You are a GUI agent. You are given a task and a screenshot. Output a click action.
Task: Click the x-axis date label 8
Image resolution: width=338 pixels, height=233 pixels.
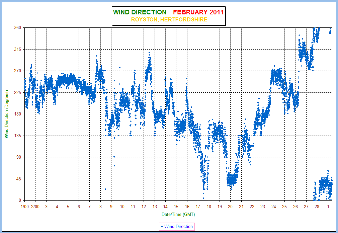pyautogui.click(x=100, y=207)
